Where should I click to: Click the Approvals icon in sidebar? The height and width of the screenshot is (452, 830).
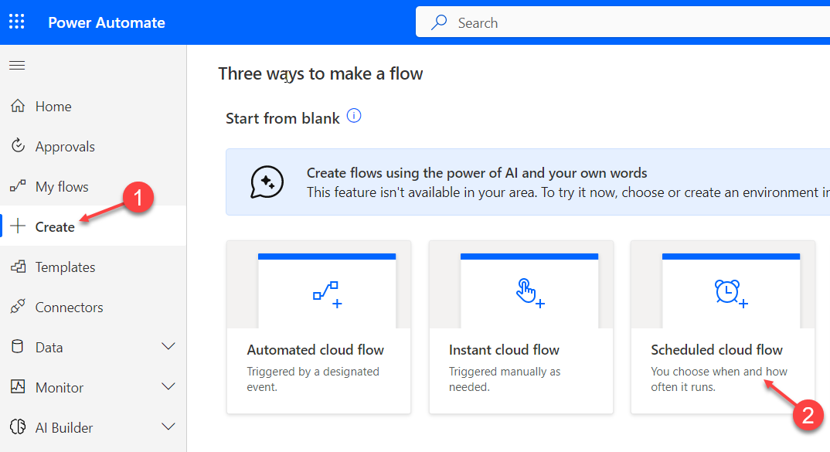(18, 145)
